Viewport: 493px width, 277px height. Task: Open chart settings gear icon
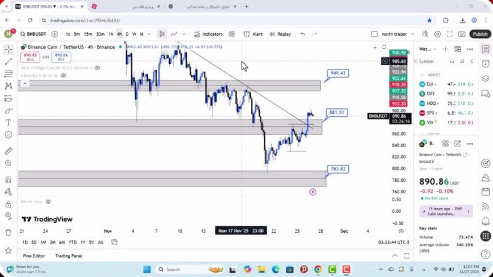(438, 34)
